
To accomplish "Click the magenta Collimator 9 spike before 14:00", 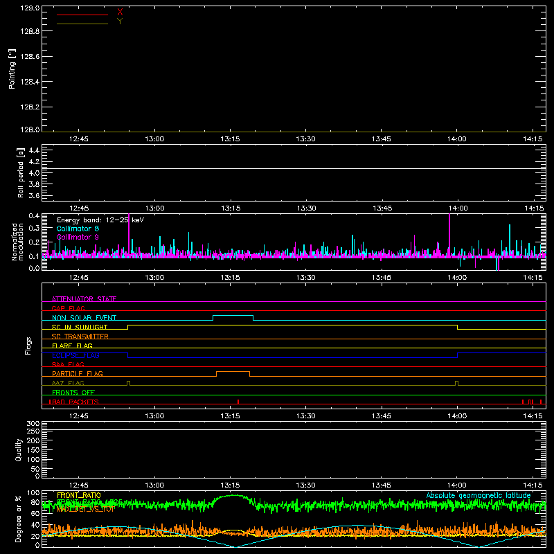I will point(449,233).
